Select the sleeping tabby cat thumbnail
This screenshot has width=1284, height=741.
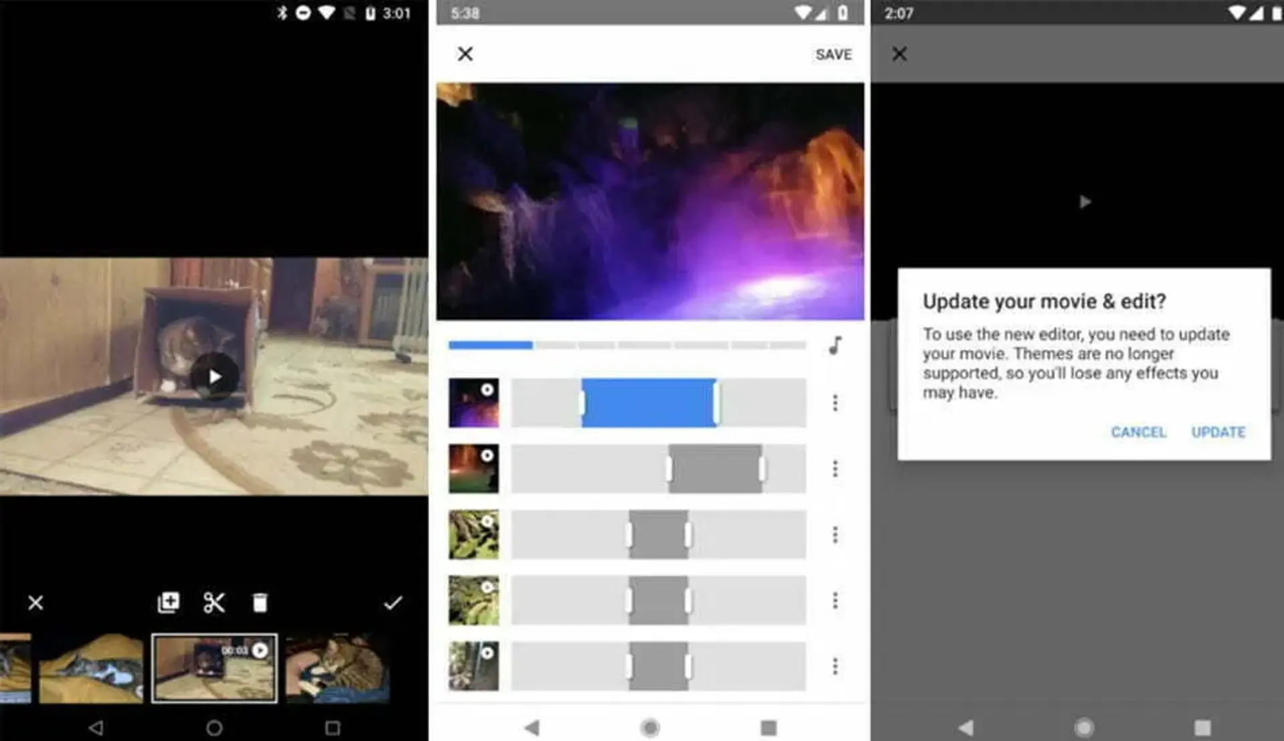pyautogui.click(x=338, y=668)
